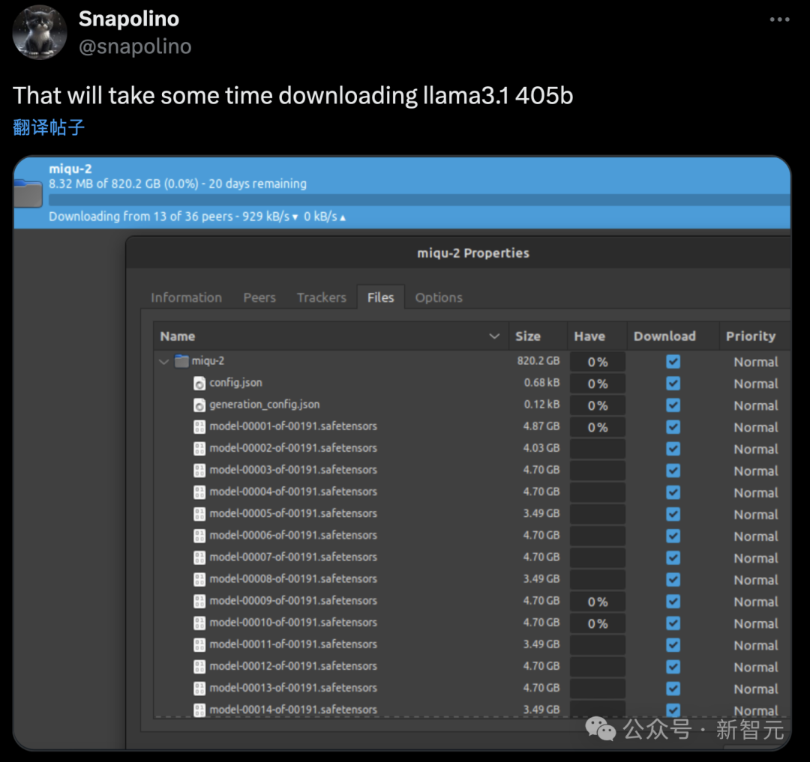The height and width of the screenshot is (762, 810).
Task: Click the miqu-2 folder icon in file list
Action: [181, 360]
